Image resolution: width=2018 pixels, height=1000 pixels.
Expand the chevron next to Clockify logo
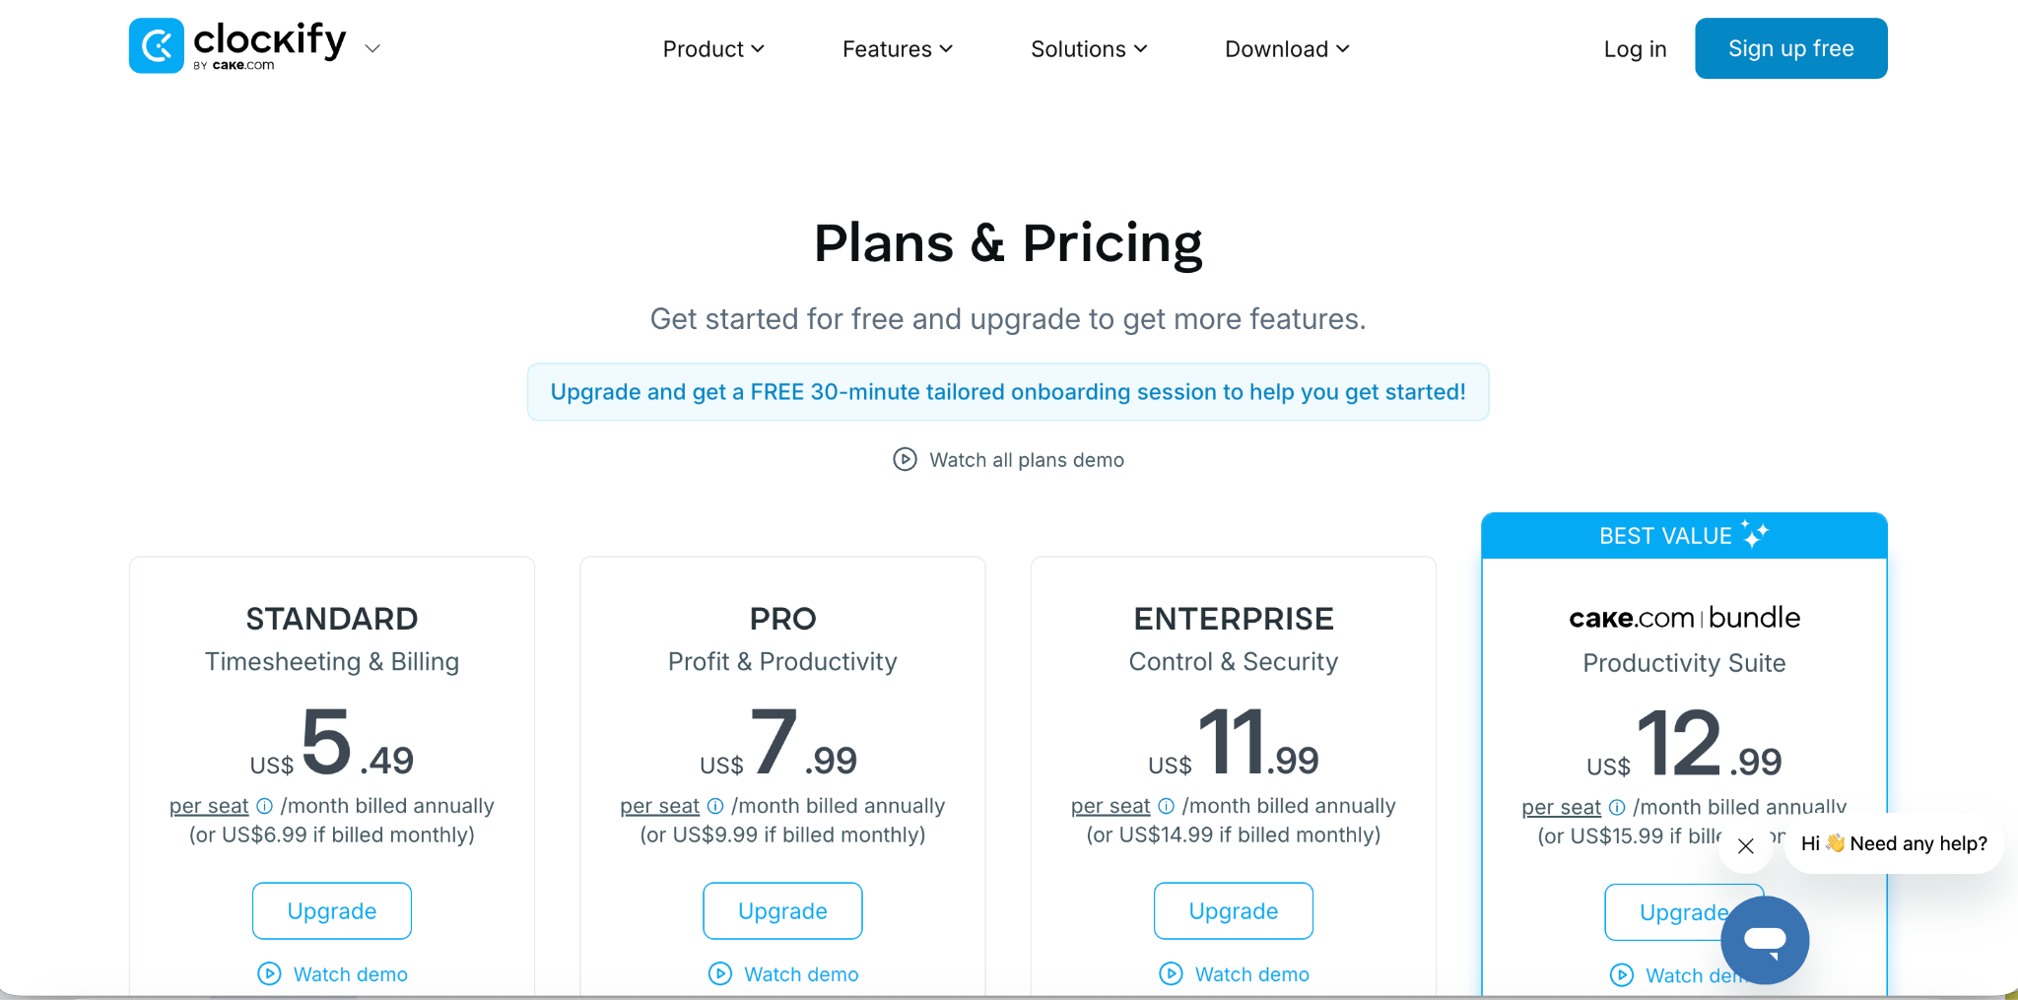372,48
